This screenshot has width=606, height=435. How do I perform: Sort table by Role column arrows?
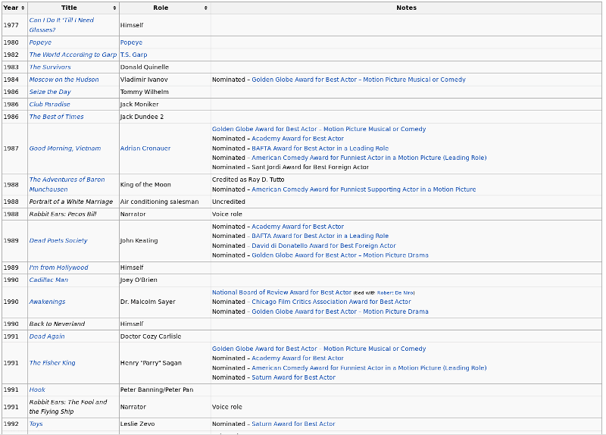pos(206,8)
